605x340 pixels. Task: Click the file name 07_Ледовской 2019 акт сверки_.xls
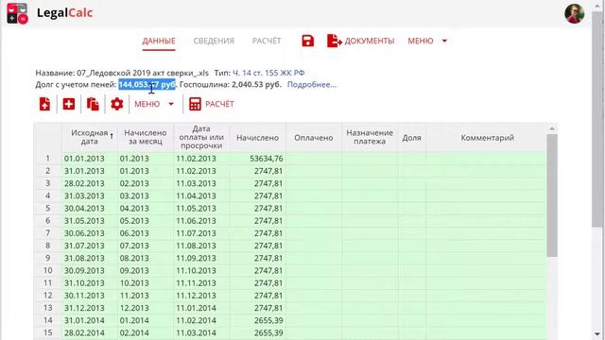143,73
